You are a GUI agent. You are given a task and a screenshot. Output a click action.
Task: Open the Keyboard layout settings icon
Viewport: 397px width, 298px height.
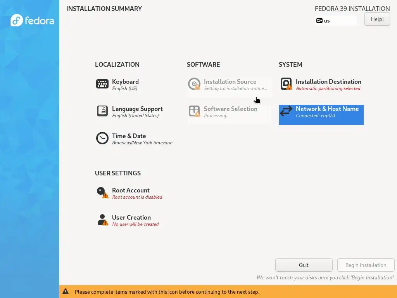102,84
